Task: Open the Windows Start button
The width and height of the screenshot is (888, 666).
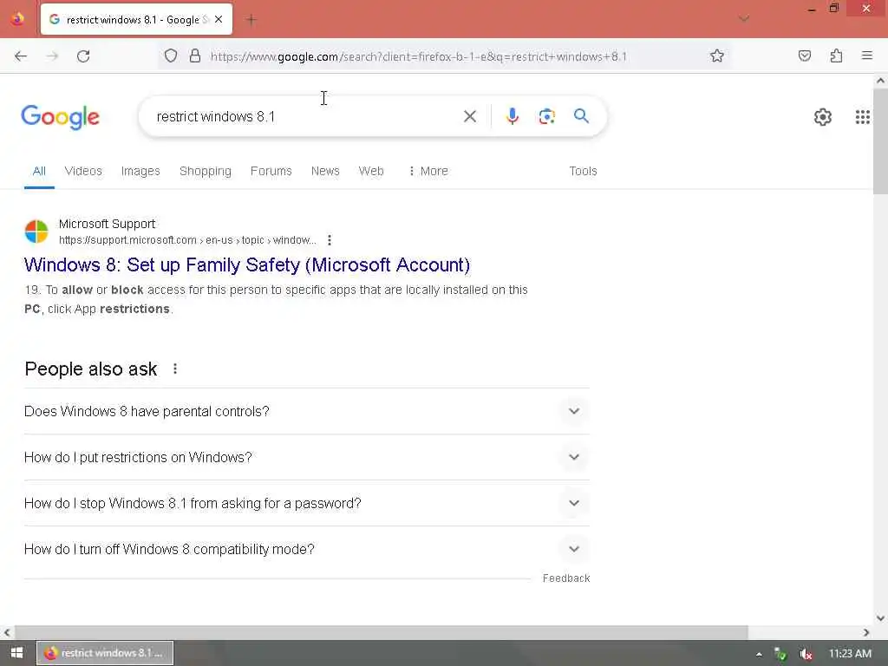Action: click(16, 653)
